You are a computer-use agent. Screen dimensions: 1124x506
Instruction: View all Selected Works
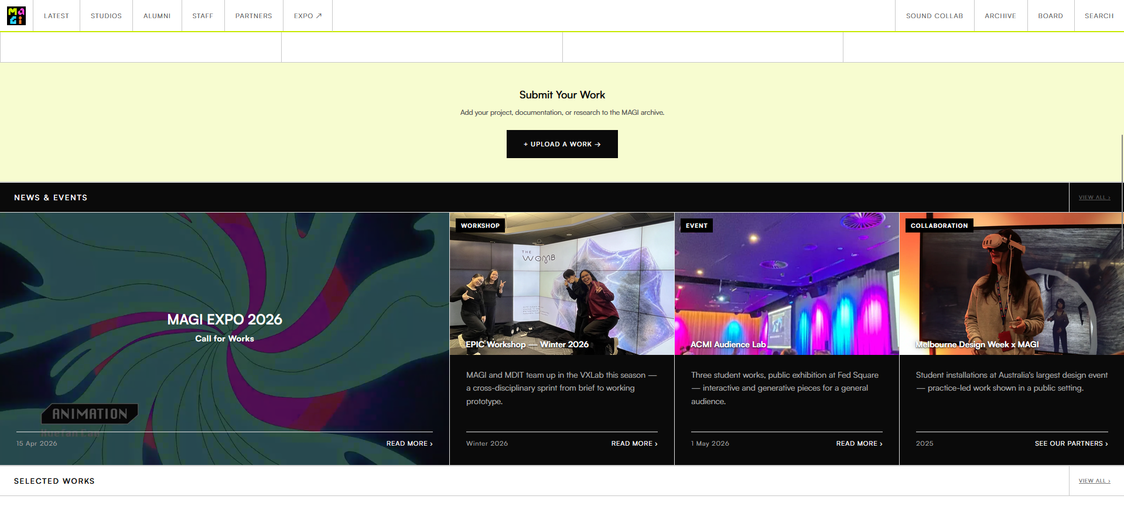[1094, 481]
